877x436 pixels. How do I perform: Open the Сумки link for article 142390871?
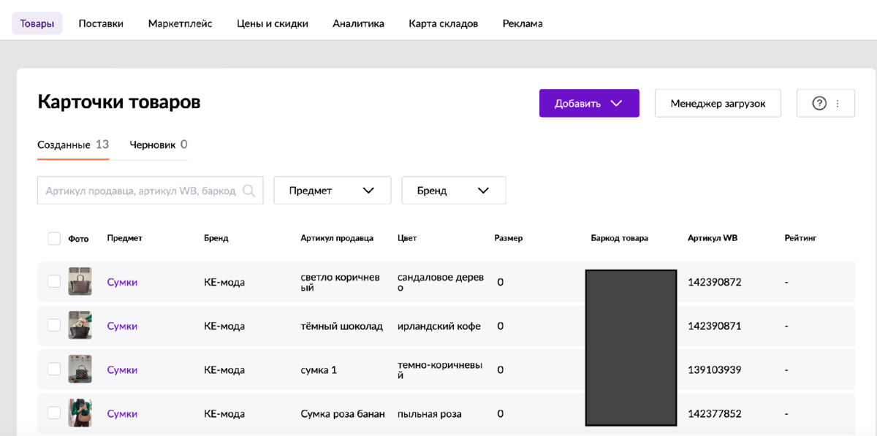tap(122, 326)
